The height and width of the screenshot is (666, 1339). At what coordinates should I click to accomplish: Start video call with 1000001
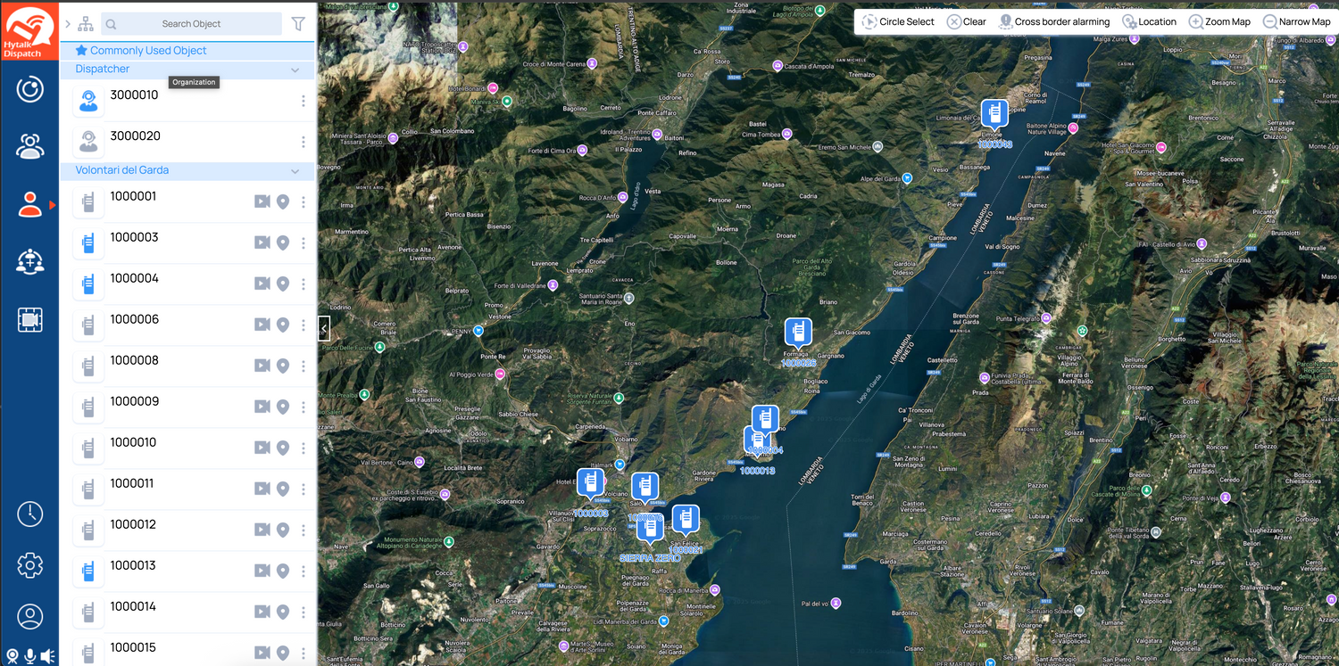click(x=262, y=202)
